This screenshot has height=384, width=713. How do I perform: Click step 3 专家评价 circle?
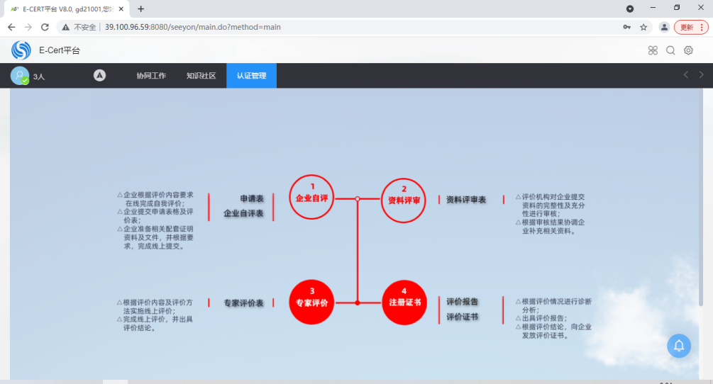[x=311, y=302]
